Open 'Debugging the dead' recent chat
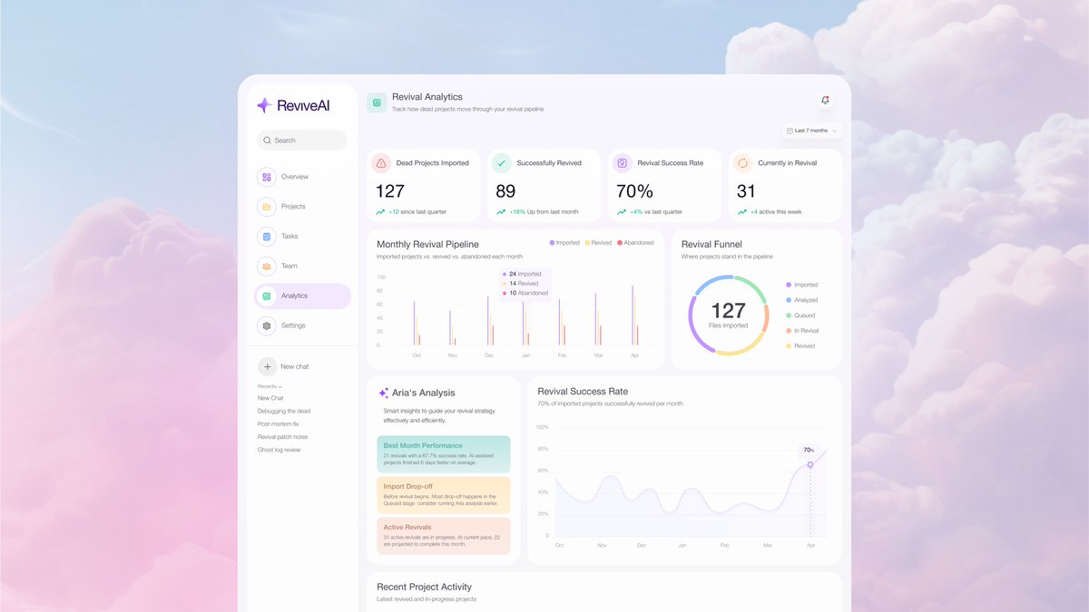The height and width of the screenshot is (612, 1089). pos(284,411)
